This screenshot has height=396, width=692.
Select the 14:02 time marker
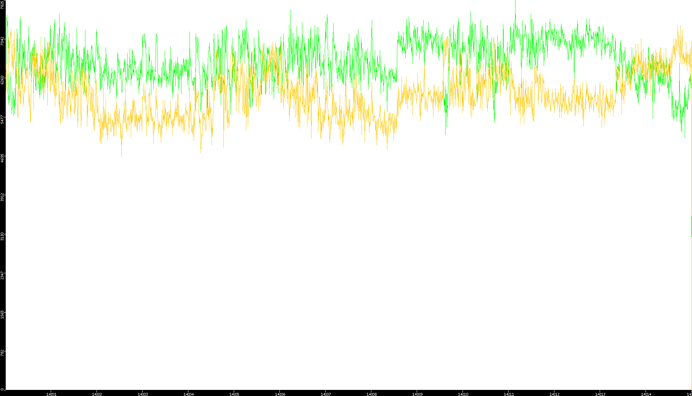97,394
